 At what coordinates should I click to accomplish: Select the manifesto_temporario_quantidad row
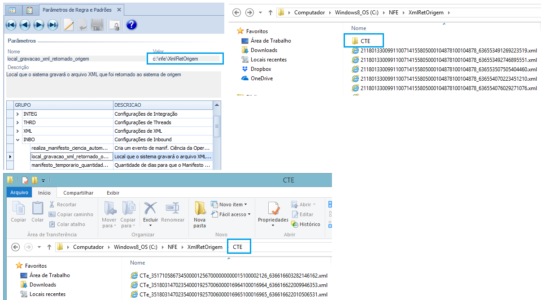pos(121,165)
